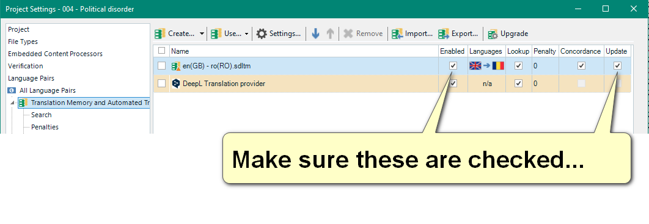This screenshot has height=224, width=649.
Task: Toggle Enabled checkbox for en(GB) - ro(RO).sdltm
Action: tap(453, 66)
